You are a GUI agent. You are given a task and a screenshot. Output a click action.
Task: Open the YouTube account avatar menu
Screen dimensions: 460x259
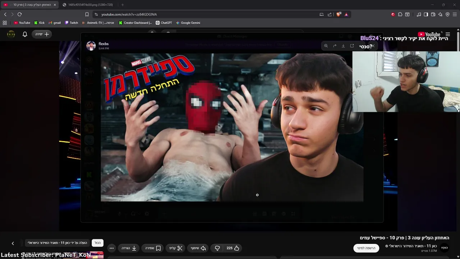click(11, 34)
